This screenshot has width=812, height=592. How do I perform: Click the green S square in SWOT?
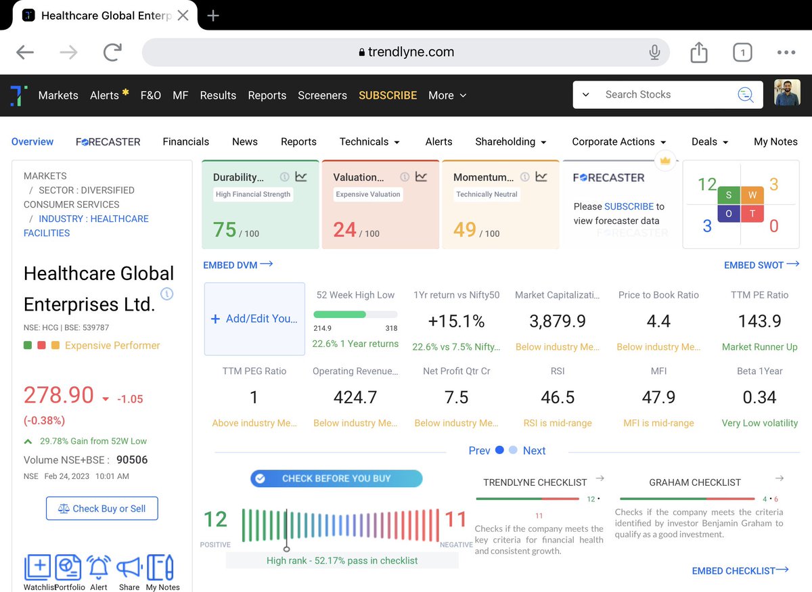click(x=729, y=196)
